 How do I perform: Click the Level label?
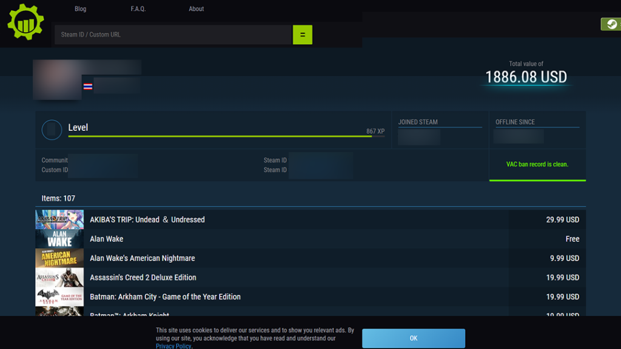(78, 127)
